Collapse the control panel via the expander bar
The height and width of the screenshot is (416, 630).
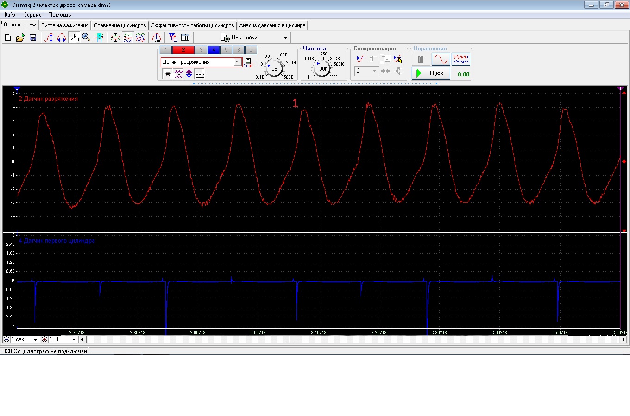(x=315, y=84)
